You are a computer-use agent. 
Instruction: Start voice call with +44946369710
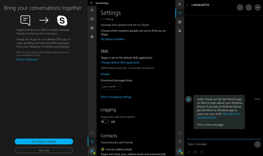point(249,7)
